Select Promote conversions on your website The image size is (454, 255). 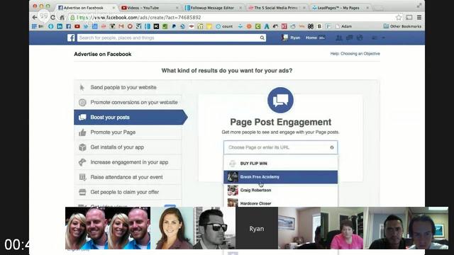pos(128,102)
